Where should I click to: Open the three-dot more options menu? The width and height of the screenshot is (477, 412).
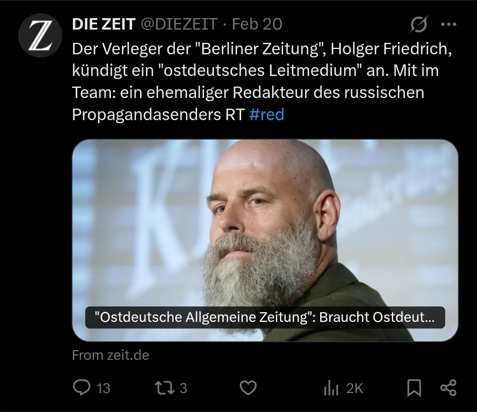pyautogui.click(x=448, y=24)
